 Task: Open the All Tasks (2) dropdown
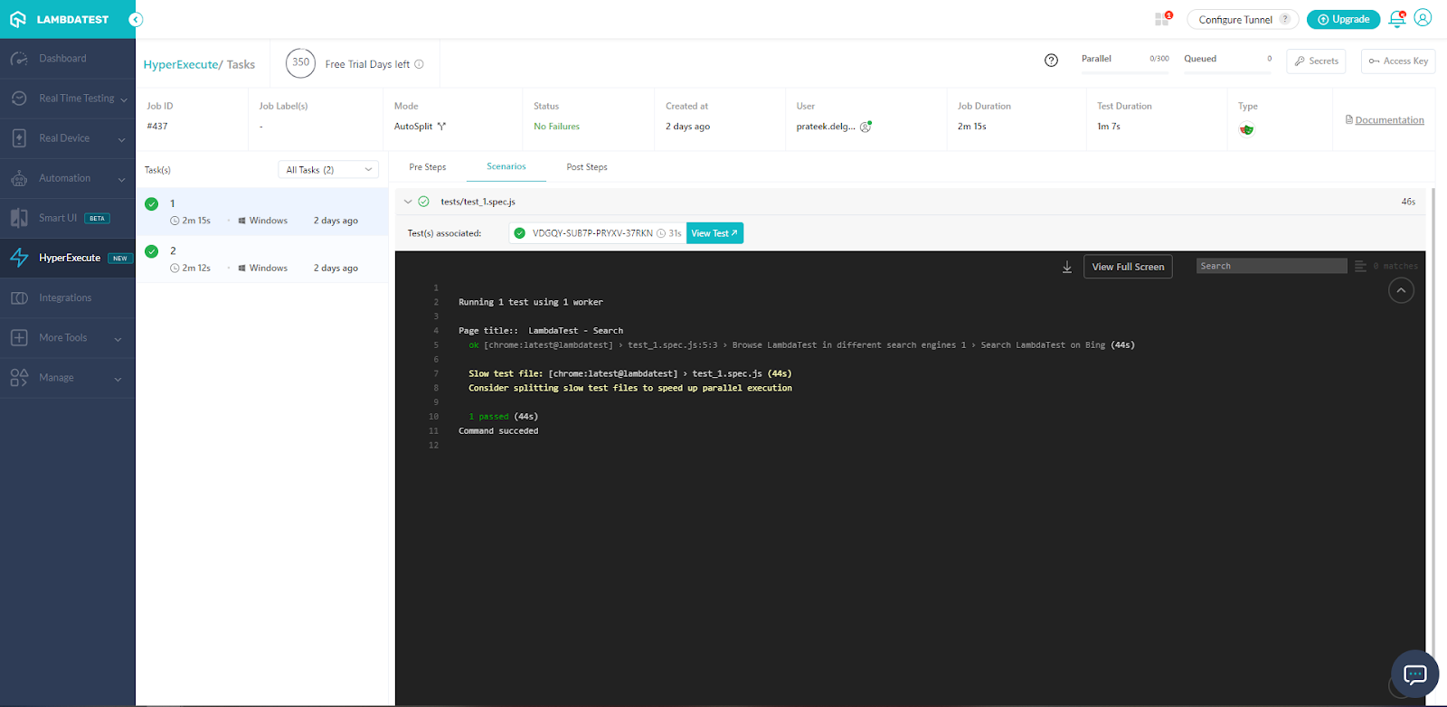click(328, 170)
